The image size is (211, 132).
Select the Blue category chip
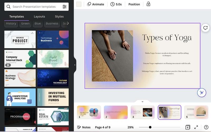coord(38,23)
